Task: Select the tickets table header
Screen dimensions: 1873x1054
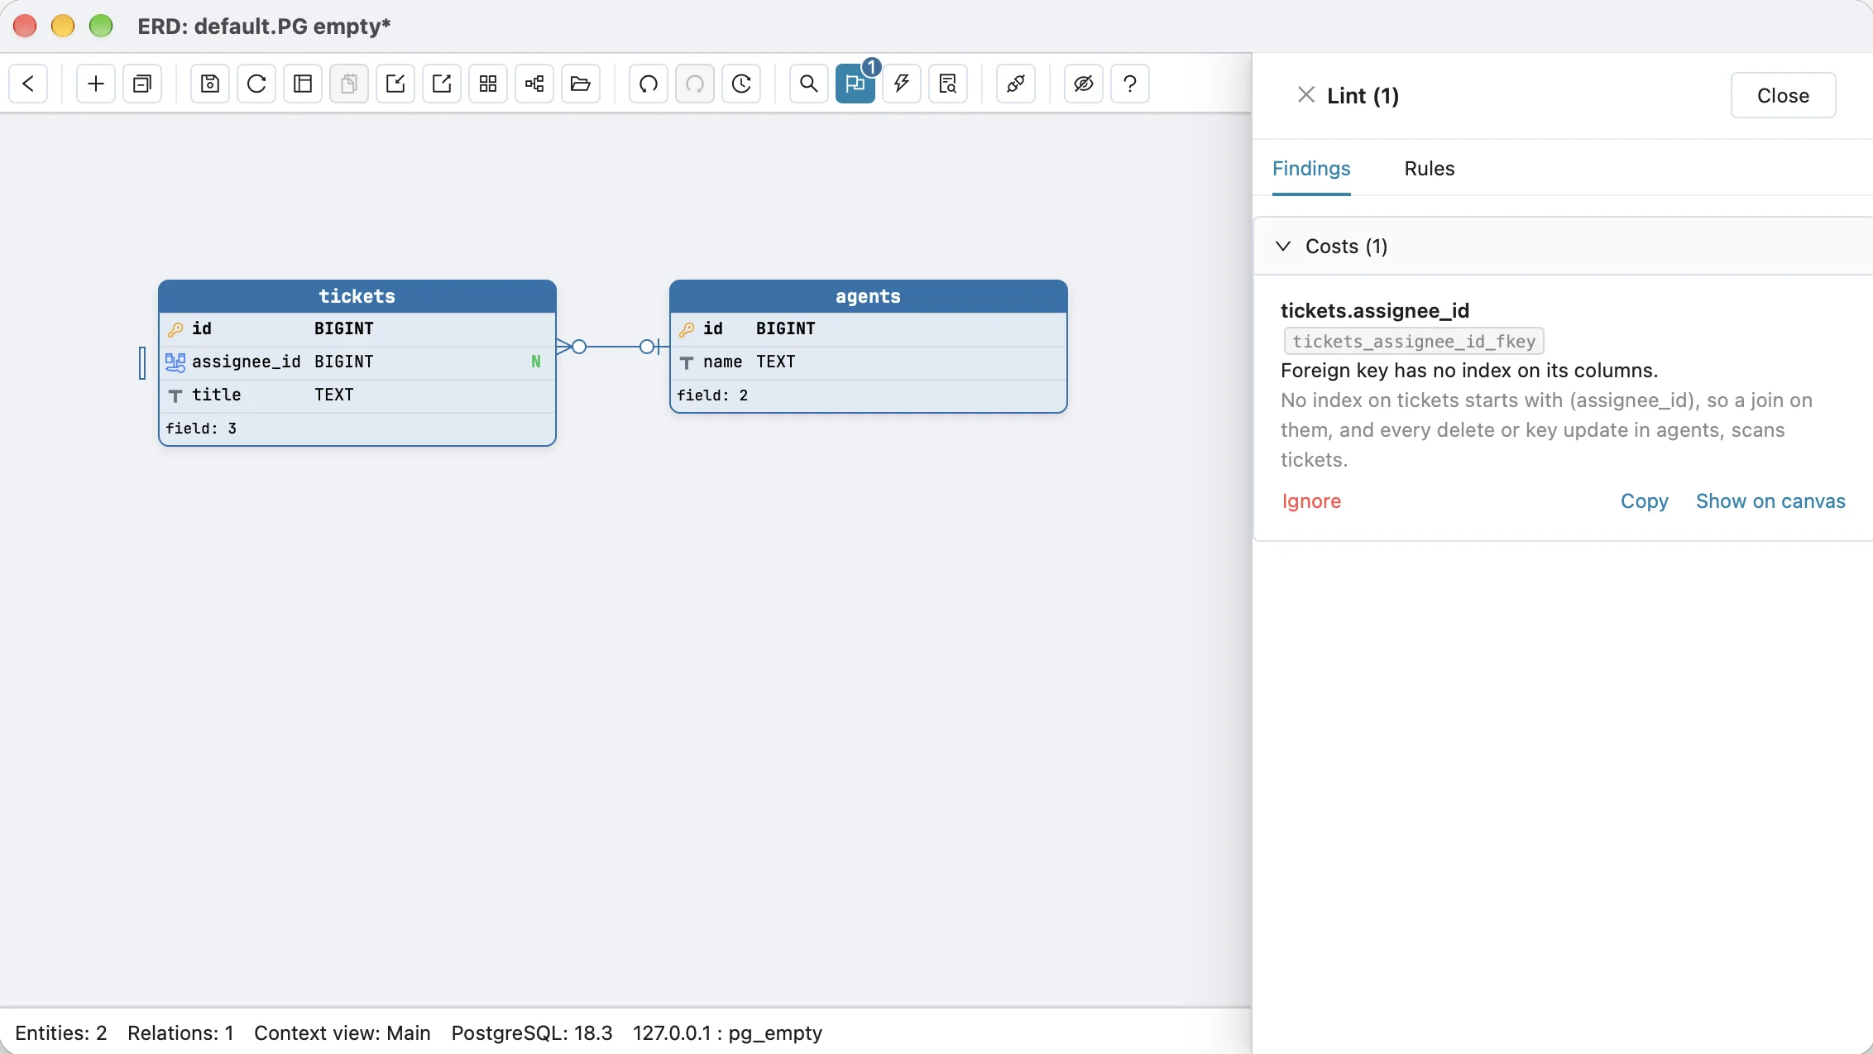Action: [357, 296]
